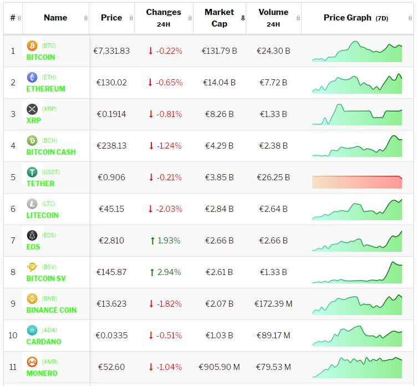Click the EOS logo icon
This screenshot has width=417, height=386.
[32, 235]
